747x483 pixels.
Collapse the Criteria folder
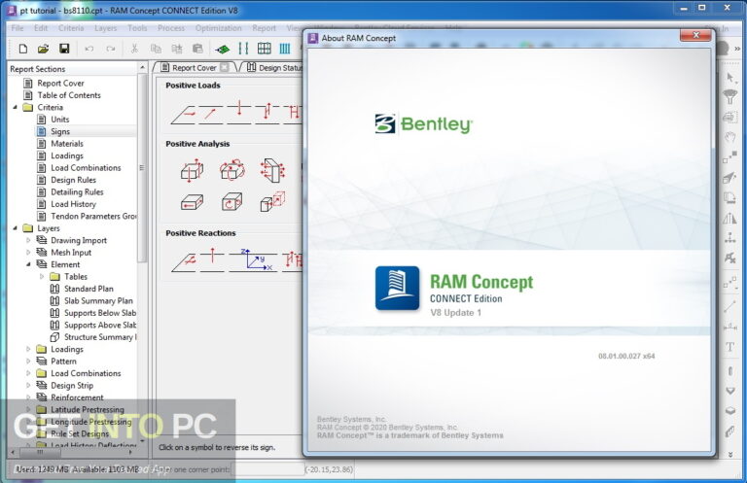16,107
